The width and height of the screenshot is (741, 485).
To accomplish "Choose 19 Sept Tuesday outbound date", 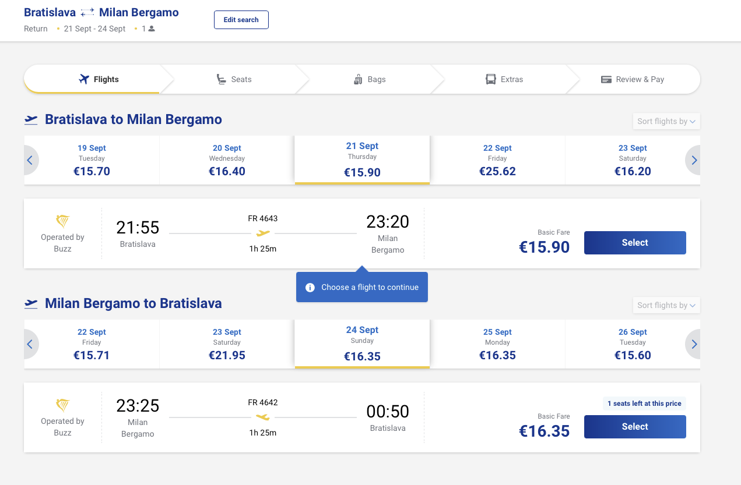I will 92,160.
